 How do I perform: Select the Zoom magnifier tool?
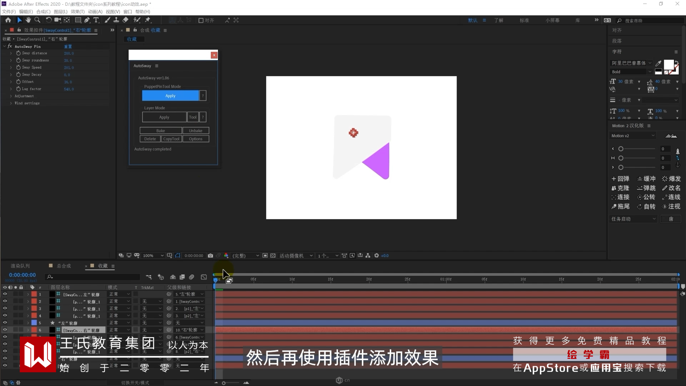pos(37,20)
